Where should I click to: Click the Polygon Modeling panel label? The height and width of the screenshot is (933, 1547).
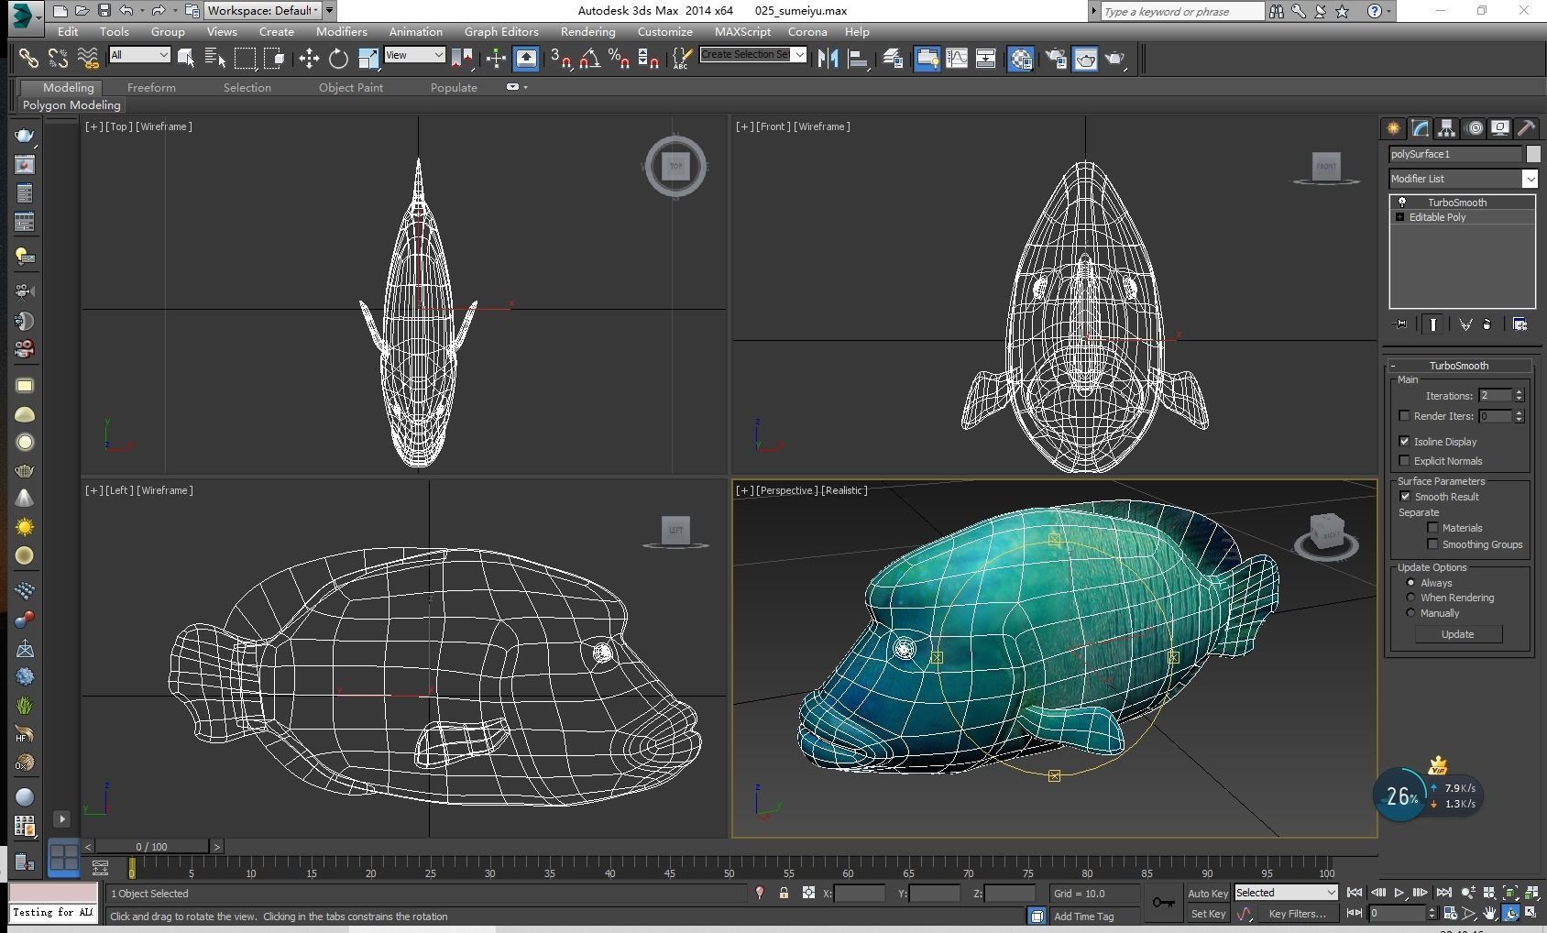[71, 104]
